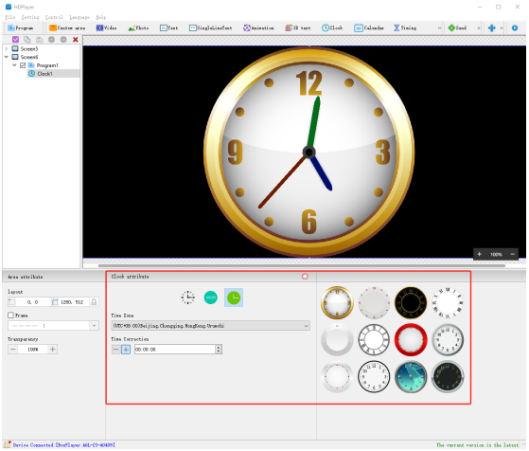Open the Control menu
The image size is (529, 451).
[54, 17]
